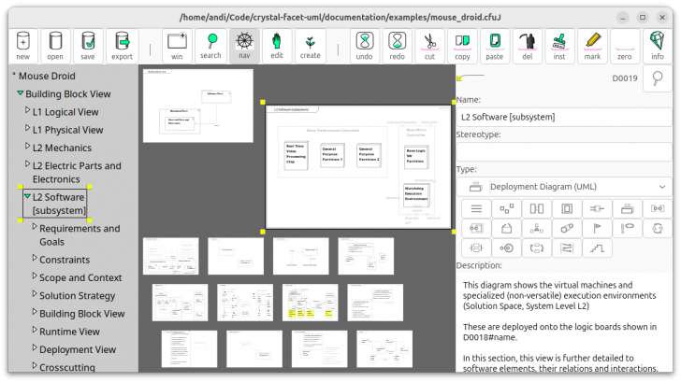Click the zero toolbar icon

point(625,46)
